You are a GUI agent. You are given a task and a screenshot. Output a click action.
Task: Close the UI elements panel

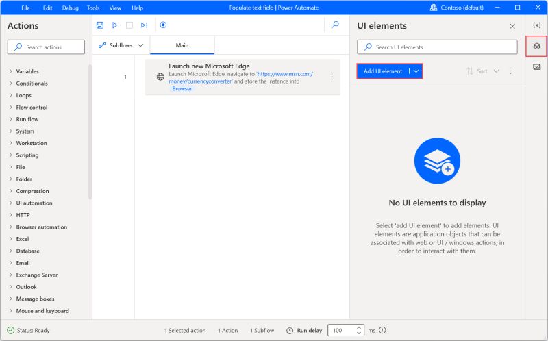click(512, 26)
